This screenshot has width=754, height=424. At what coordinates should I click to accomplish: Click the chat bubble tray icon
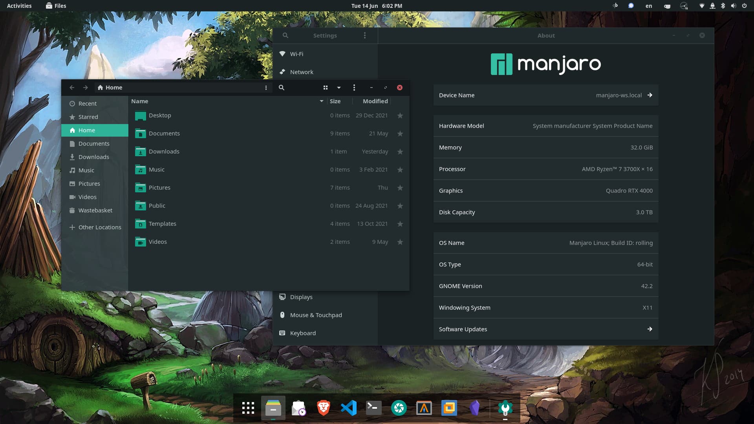coord(631,5)
